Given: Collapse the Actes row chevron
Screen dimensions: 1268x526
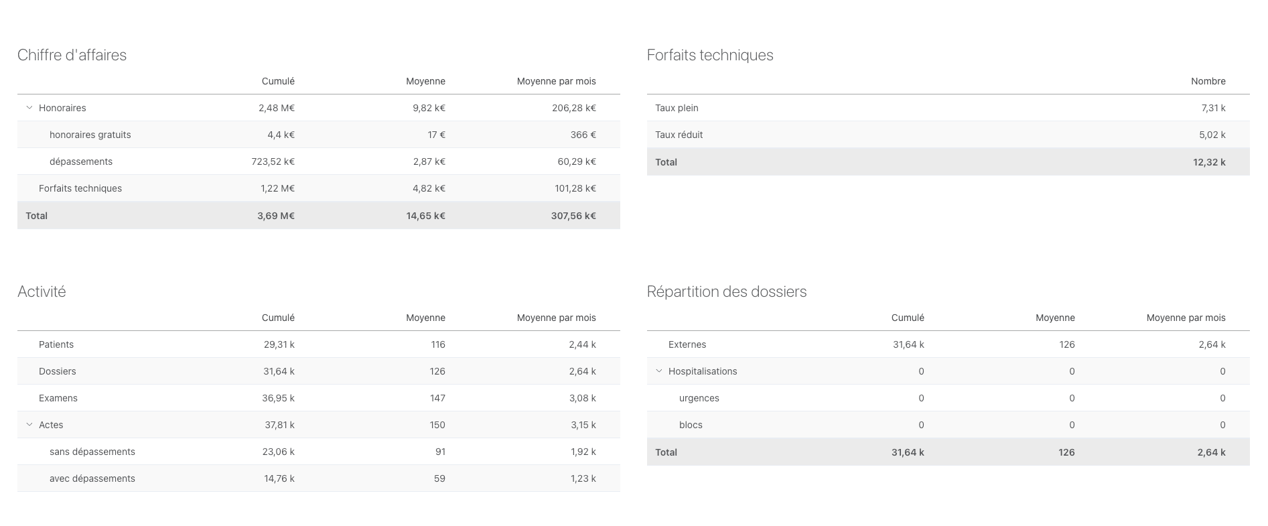Looking at the screenshot, I should click(29, 425).
